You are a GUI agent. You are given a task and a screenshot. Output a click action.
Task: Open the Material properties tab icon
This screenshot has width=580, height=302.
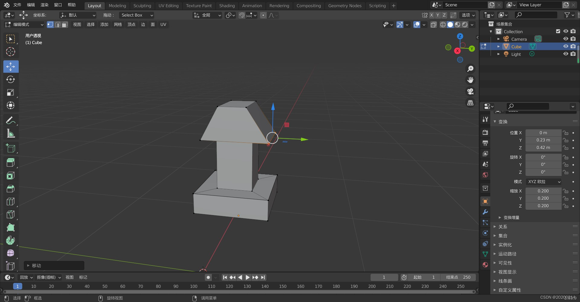pos(485,265)
